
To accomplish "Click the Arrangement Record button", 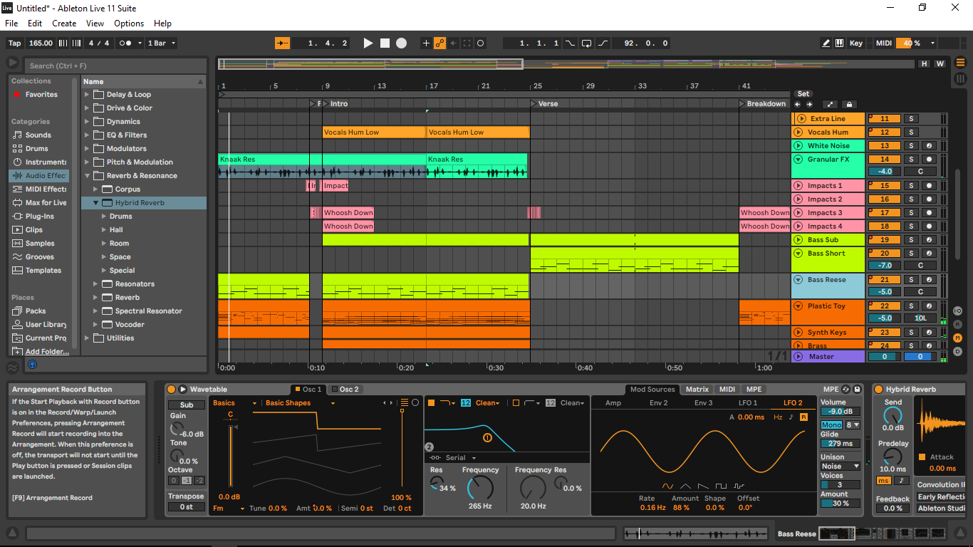I will pyautogui.click(x=402, y=43).
